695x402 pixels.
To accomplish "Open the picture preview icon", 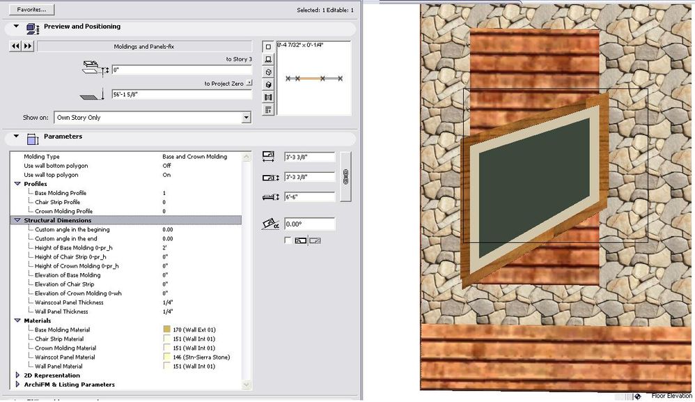I will click(268, 97).
